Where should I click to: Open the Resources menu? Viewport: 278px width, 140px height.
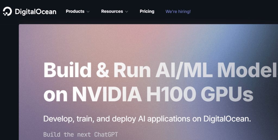pos(112,11)
